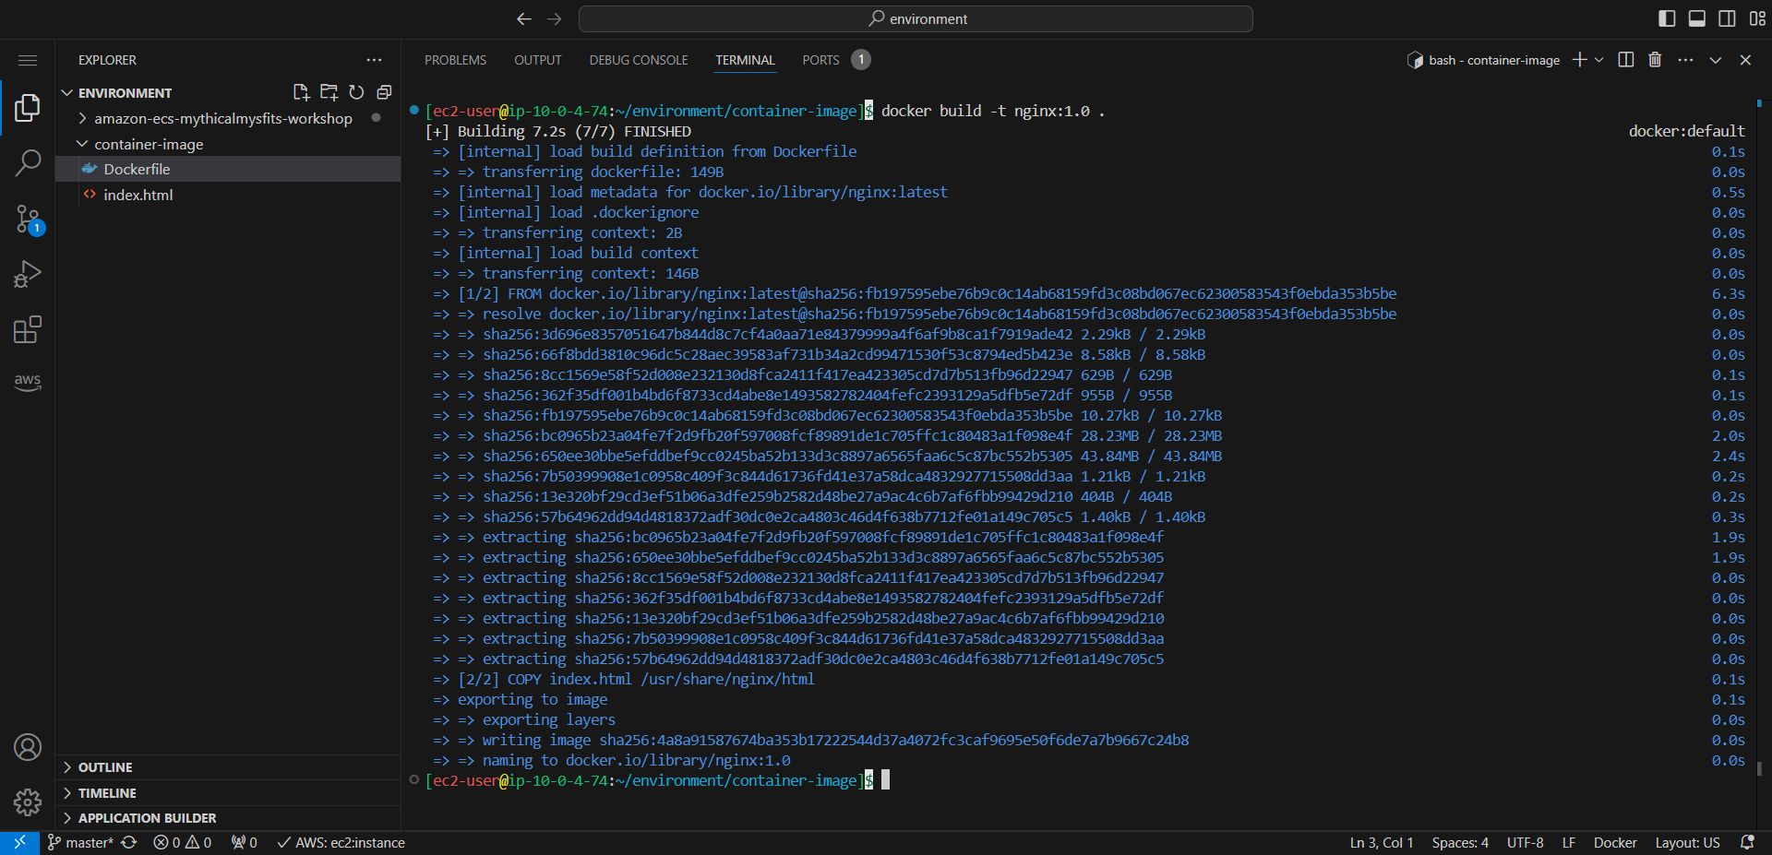The height and width of the screenshot is (855, 1772).
Task: Expand the OUTLINE section
Action: (x=228, y=767)
